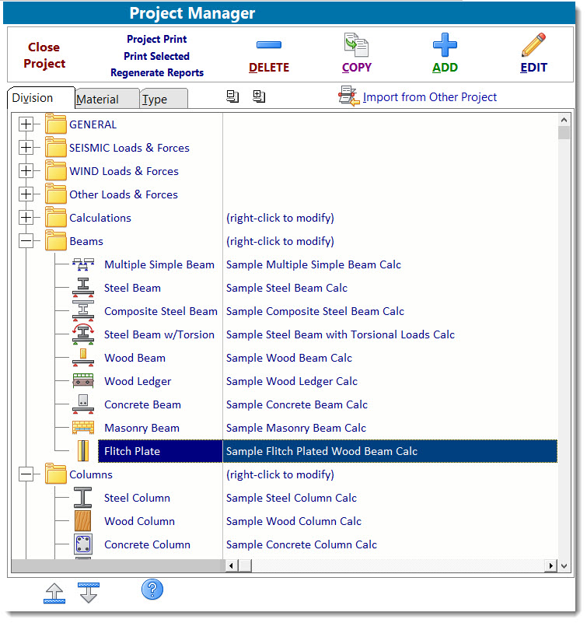Collapse the Columns folder

point(26,474)
